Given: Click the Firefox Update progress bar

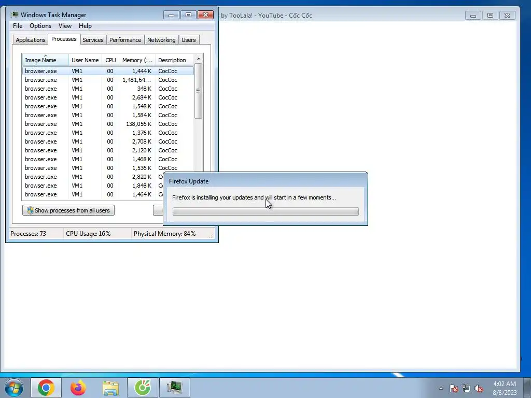Looking at the screenshot, I should tap(265, 211).
